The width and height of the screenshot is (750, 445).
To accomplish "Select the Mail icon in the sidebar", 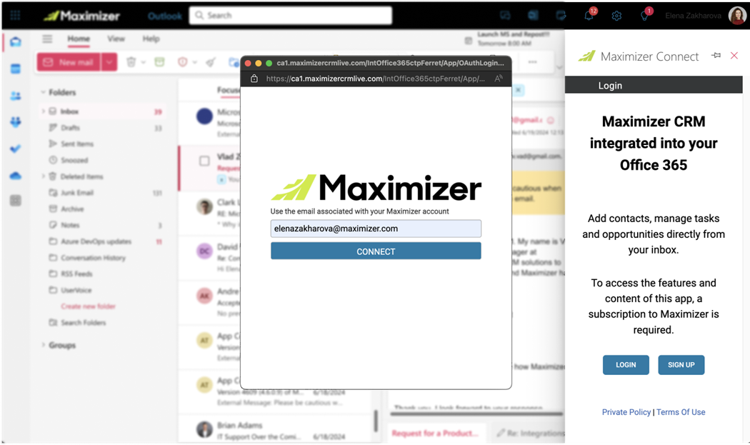I will 16,43.
